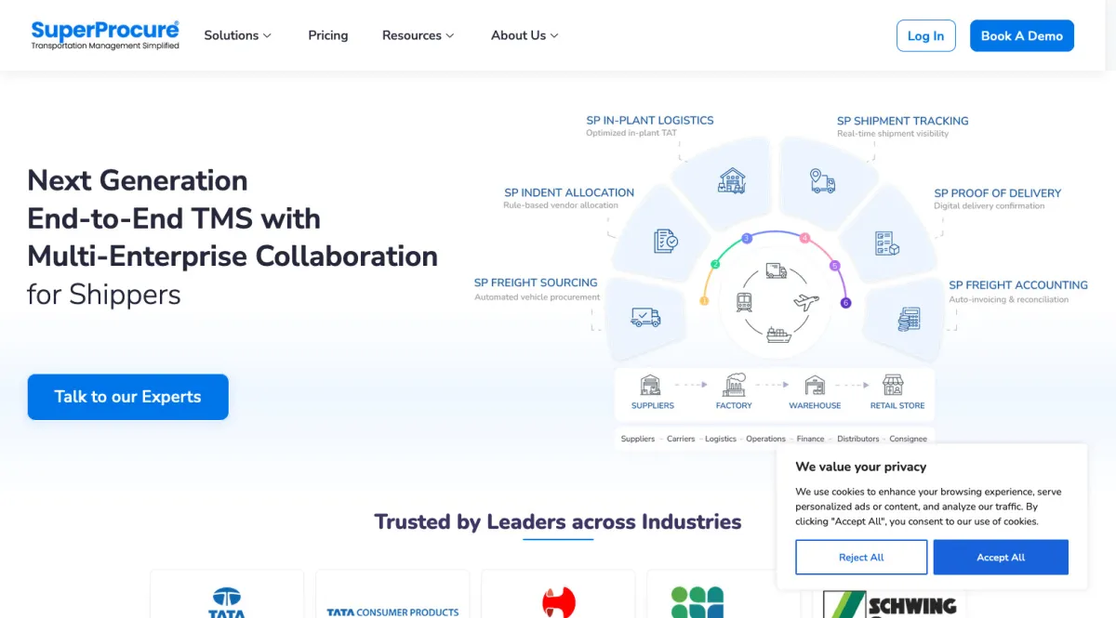Click step 3 marker on the arc

pos(746,239)
